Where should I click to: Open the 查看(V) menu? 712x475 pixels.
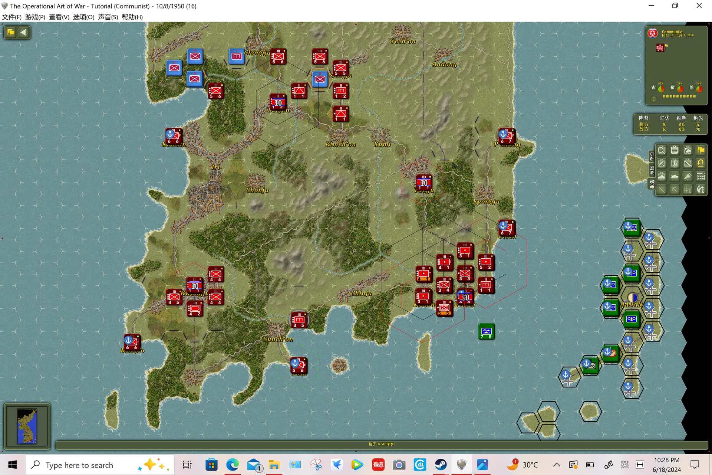click(59, 17)
